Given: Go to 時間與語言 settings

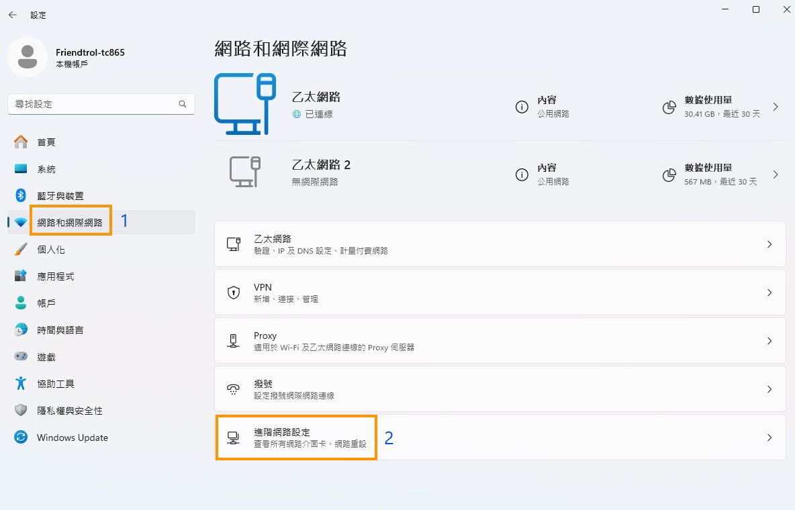Looking at the screenshot, I should (60, 330).
